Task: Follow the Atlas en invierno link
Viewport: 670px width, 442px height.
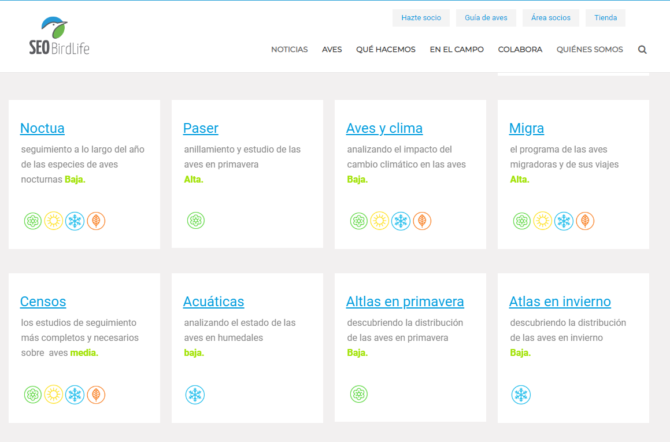Action: pyautogui.click(x=560, y=302)
